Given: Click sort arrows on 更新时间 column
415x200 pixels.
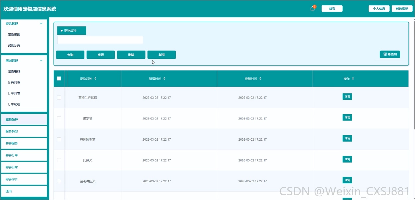Looking at the screenshot, I should (260, 79).
